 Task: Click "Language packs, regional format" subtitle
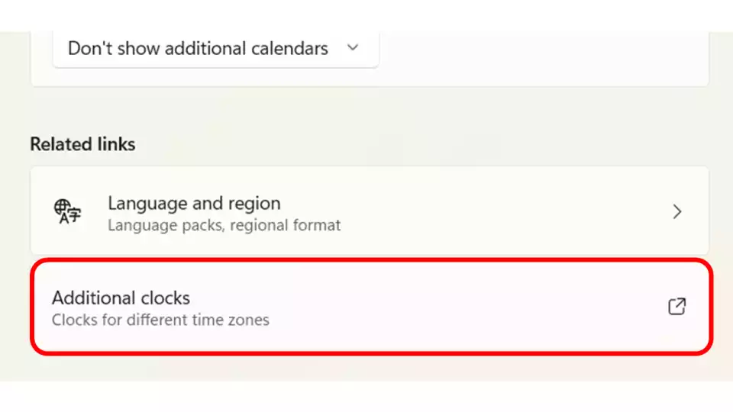pyautogui.click(x=224, y=225)
